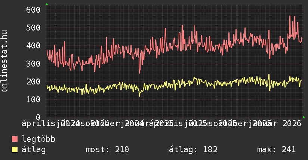
Task: Click the red legtöbb legend swatch
Action: (15, 139)
